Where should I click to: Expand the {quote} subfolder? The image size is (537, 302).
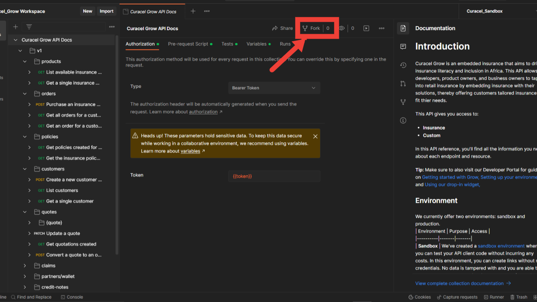pos(29,223)
